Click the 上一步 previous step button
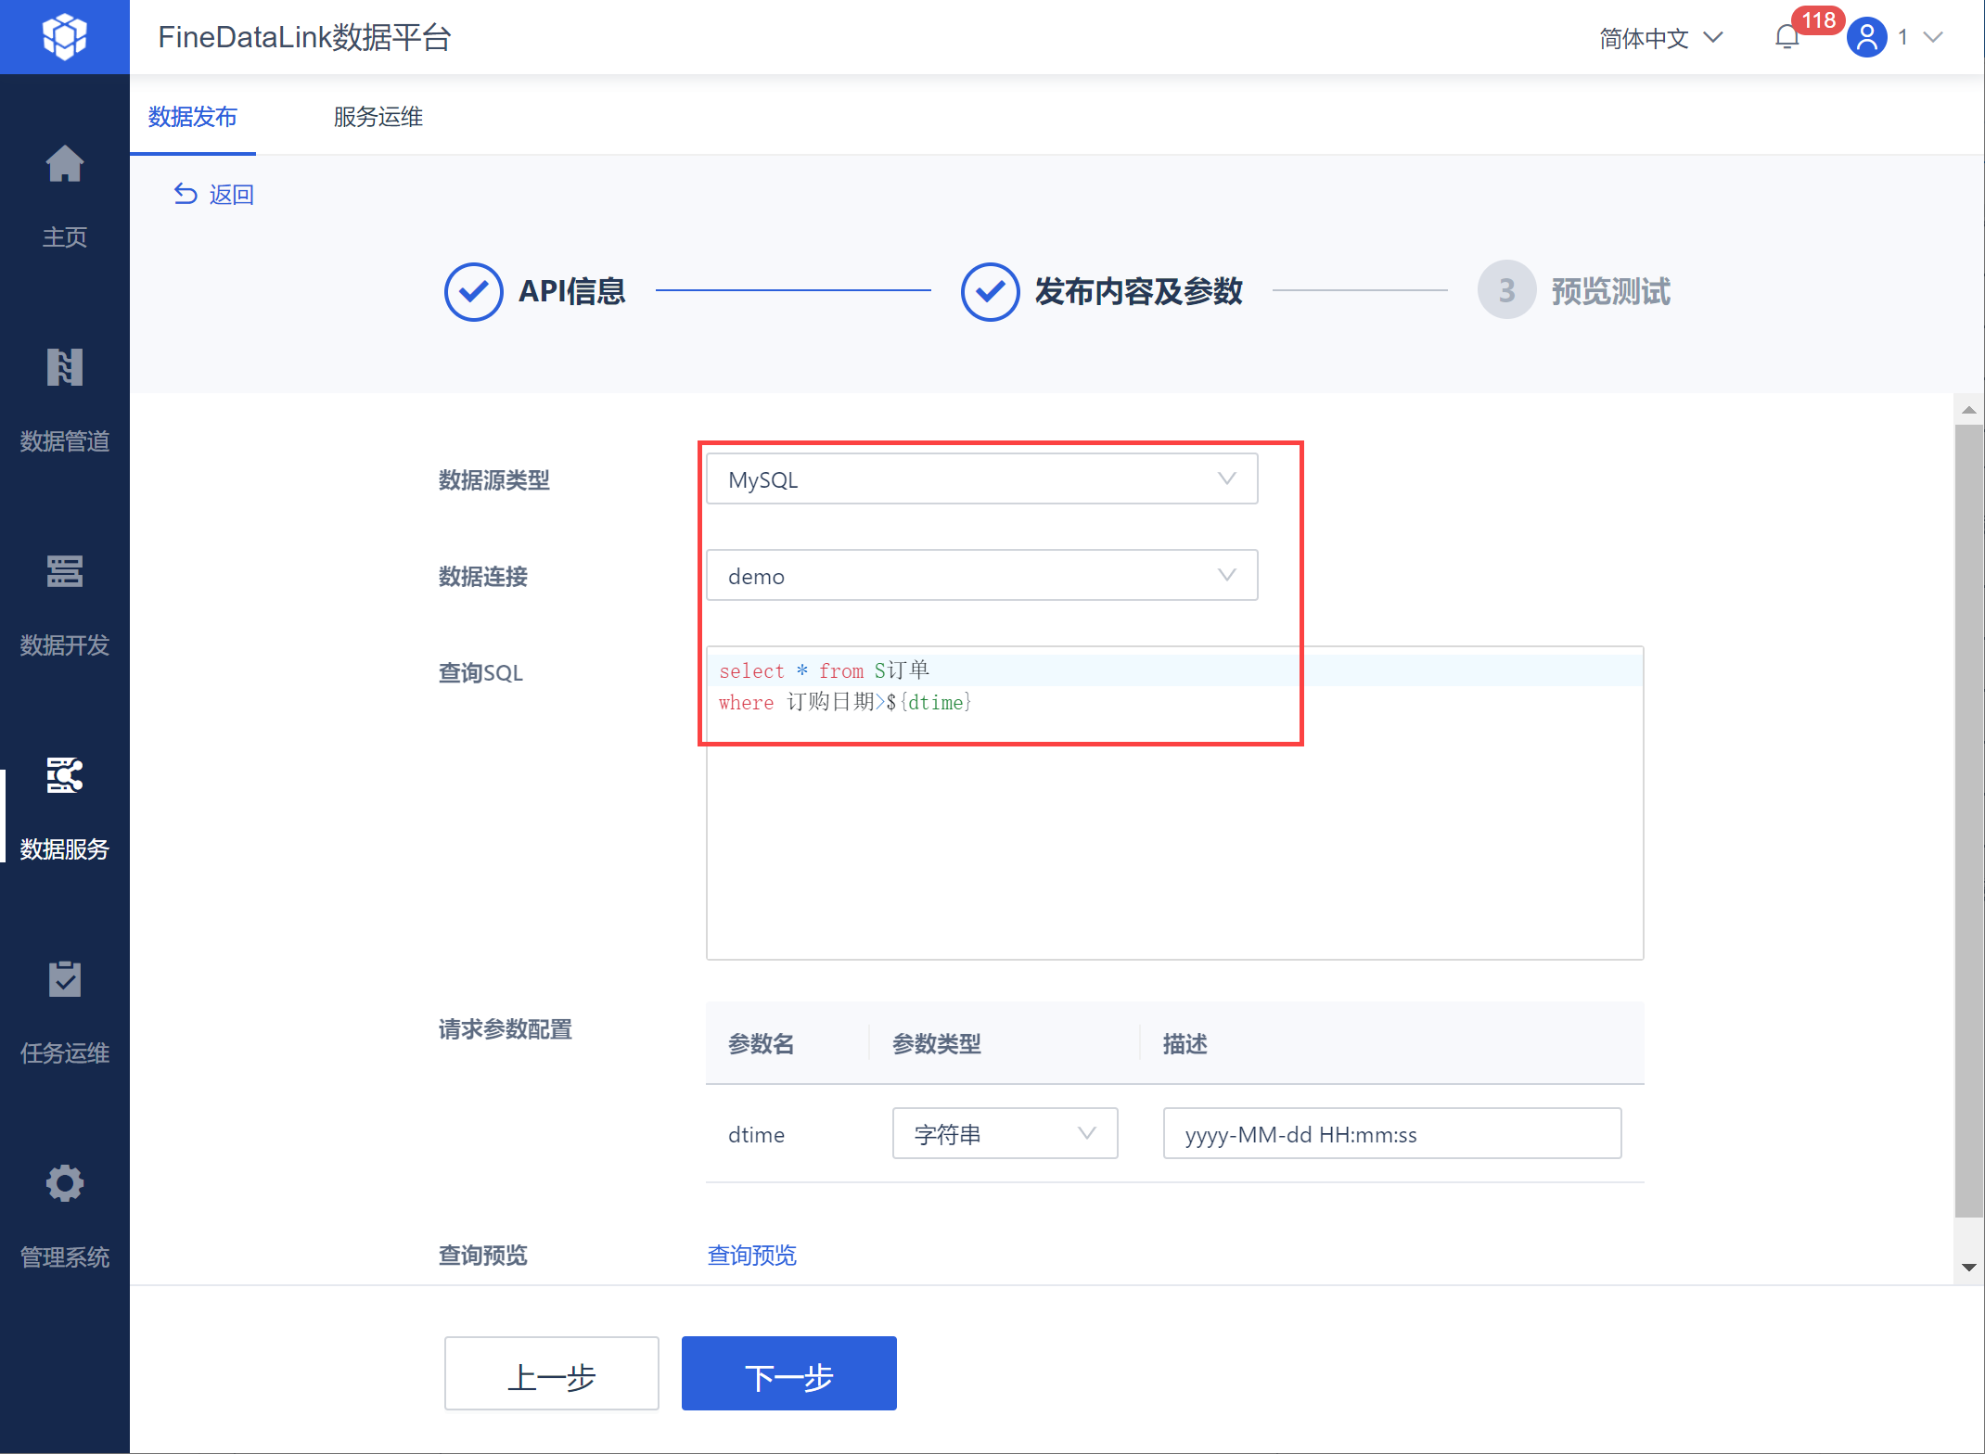This screenshot has width=1985, height=1454. click(551, 1374)
